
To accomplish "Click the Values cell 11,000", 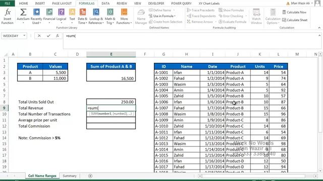I will [55, 78].
